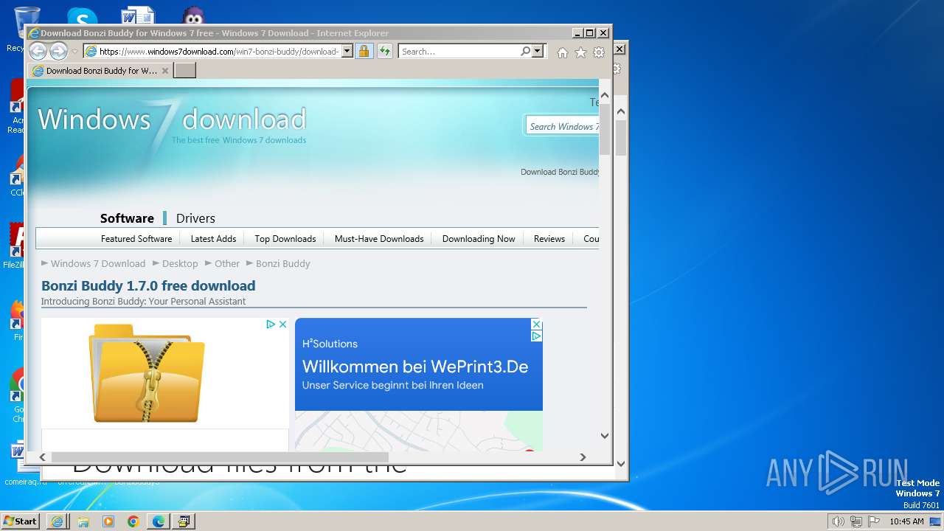Open Featured Software menu item
Screen dimensions: 944x531
(136, 239)
